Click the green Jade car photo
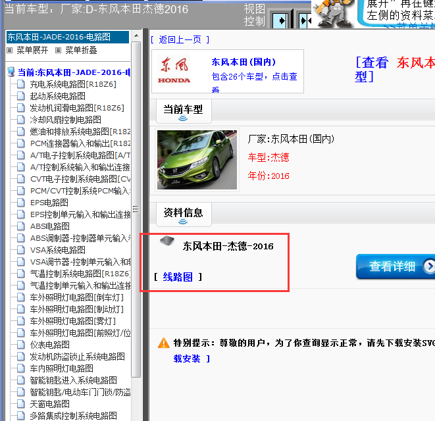435x421 pixels. click(197, 160)
